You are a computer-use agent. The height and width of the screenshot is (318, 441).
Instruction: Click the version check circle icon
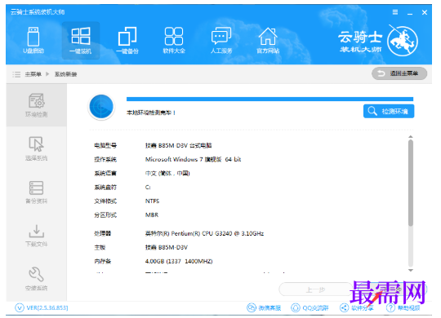20,308
